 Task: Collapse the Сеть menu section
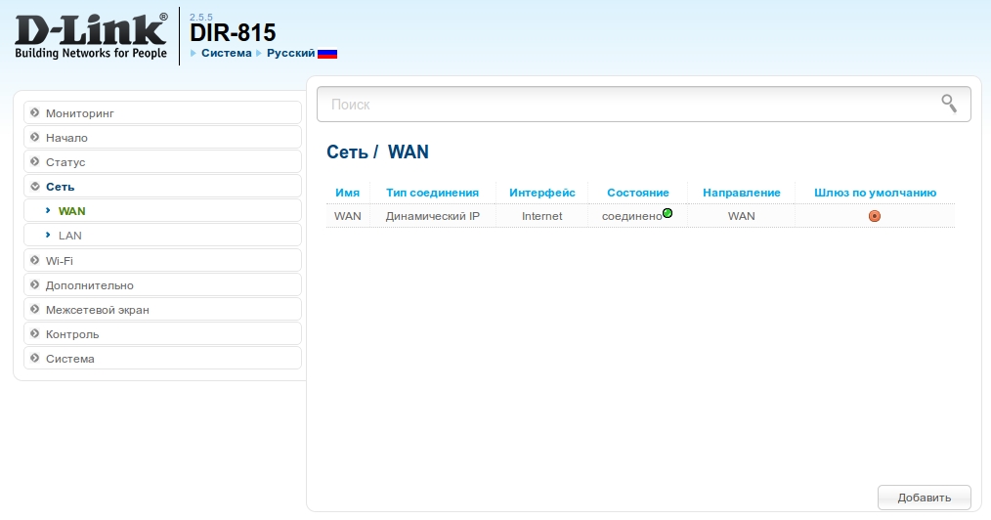(x=161, y=187)
